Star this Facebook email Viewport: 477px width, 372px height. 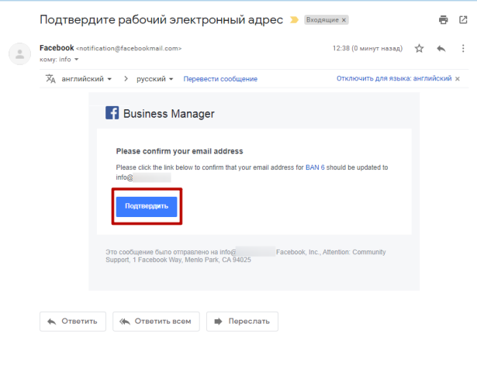(x=419, y=48)
